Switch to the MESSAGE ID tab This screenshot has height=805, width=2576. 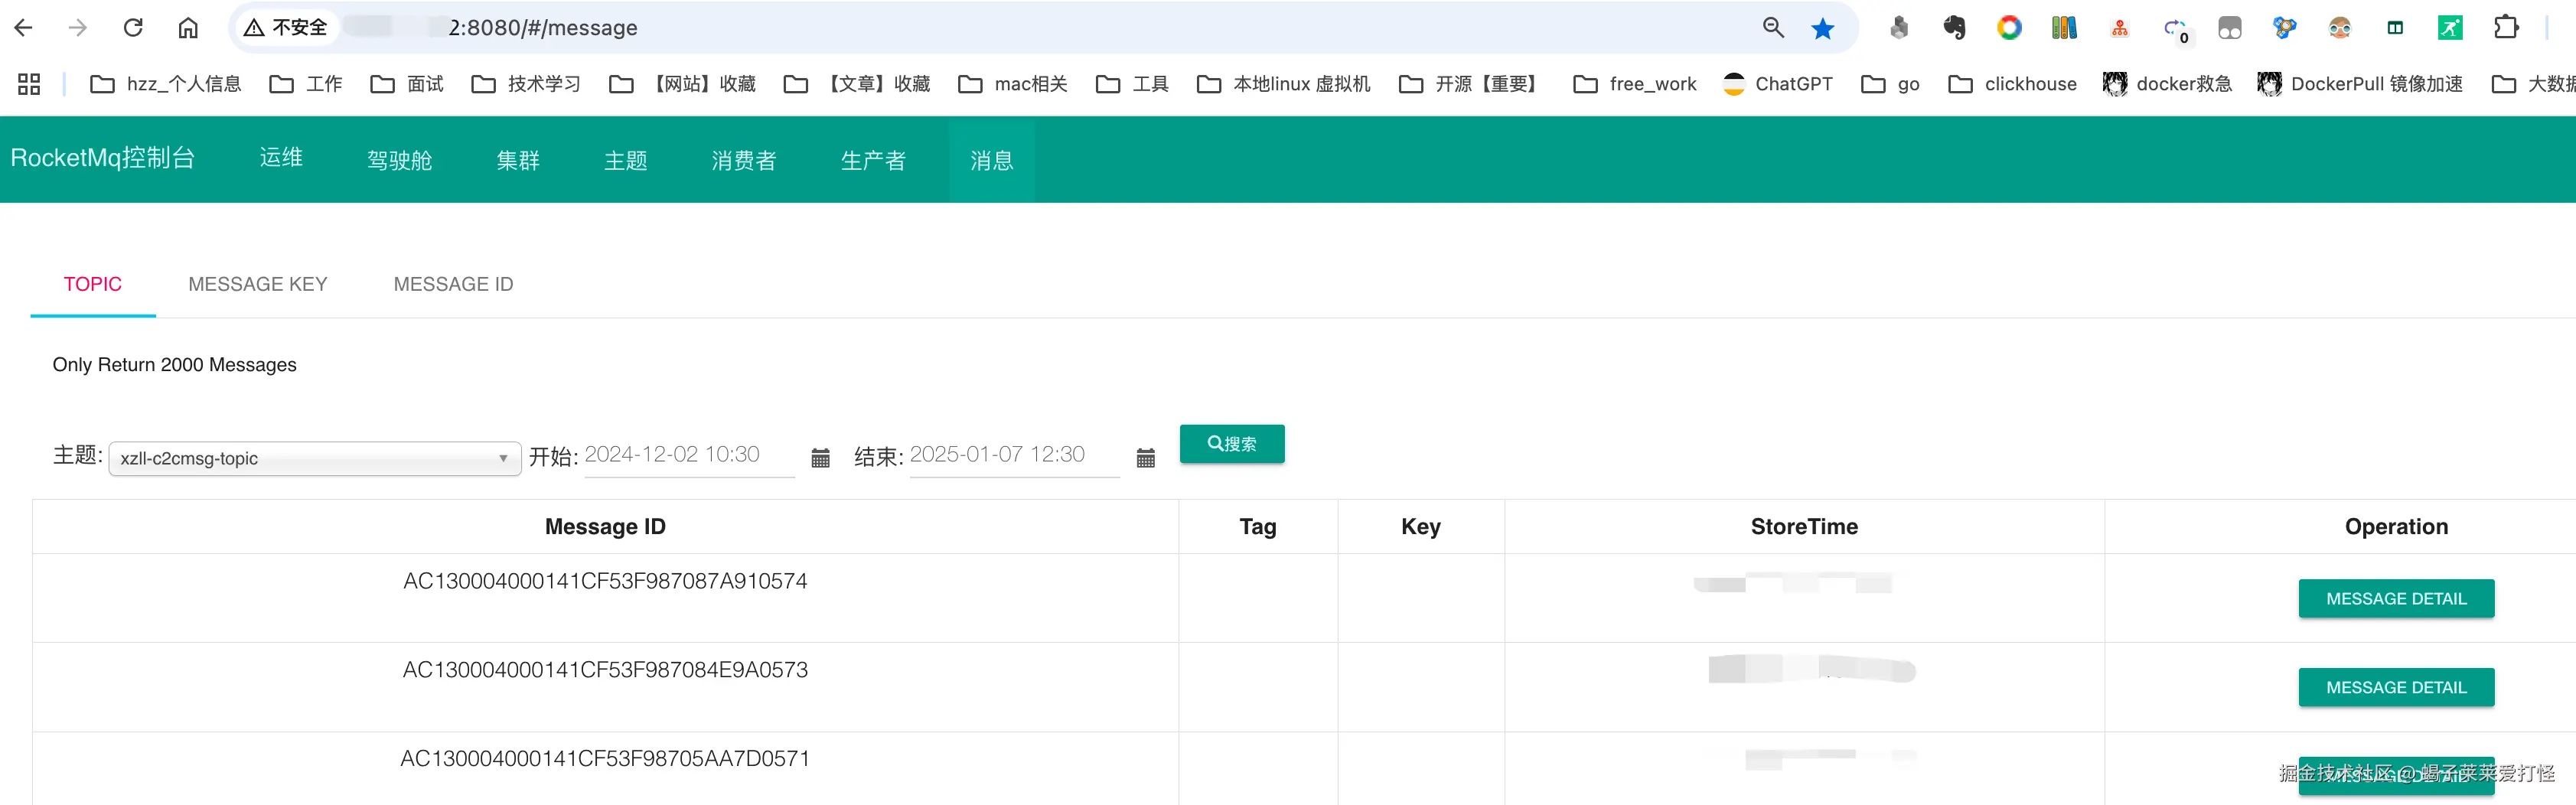[453, 284]
